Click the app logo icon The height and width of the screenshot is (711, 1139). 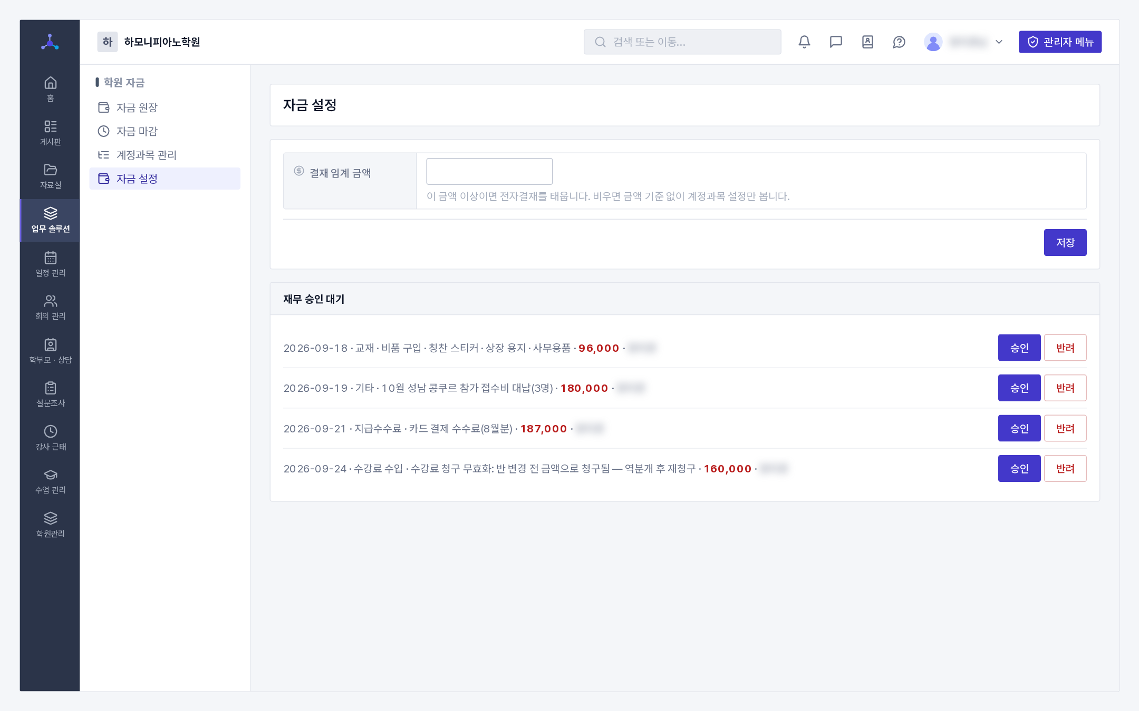[50, 42]
